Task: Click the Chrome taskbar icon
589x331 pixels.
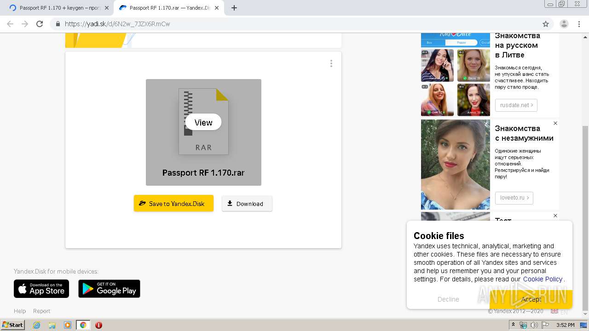Action: pyautogui.click(x=83, y=325)
